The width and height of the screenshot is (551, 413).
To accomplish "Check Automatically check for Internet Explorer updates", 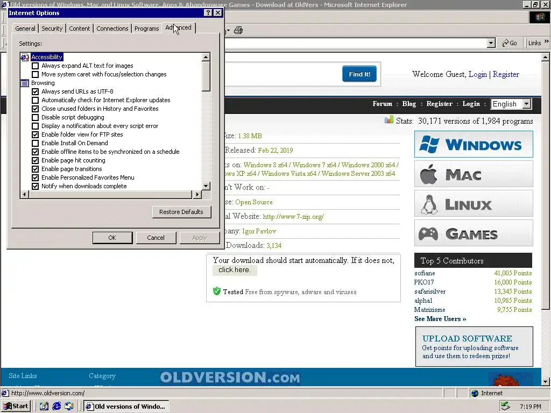I will [35, 100].
